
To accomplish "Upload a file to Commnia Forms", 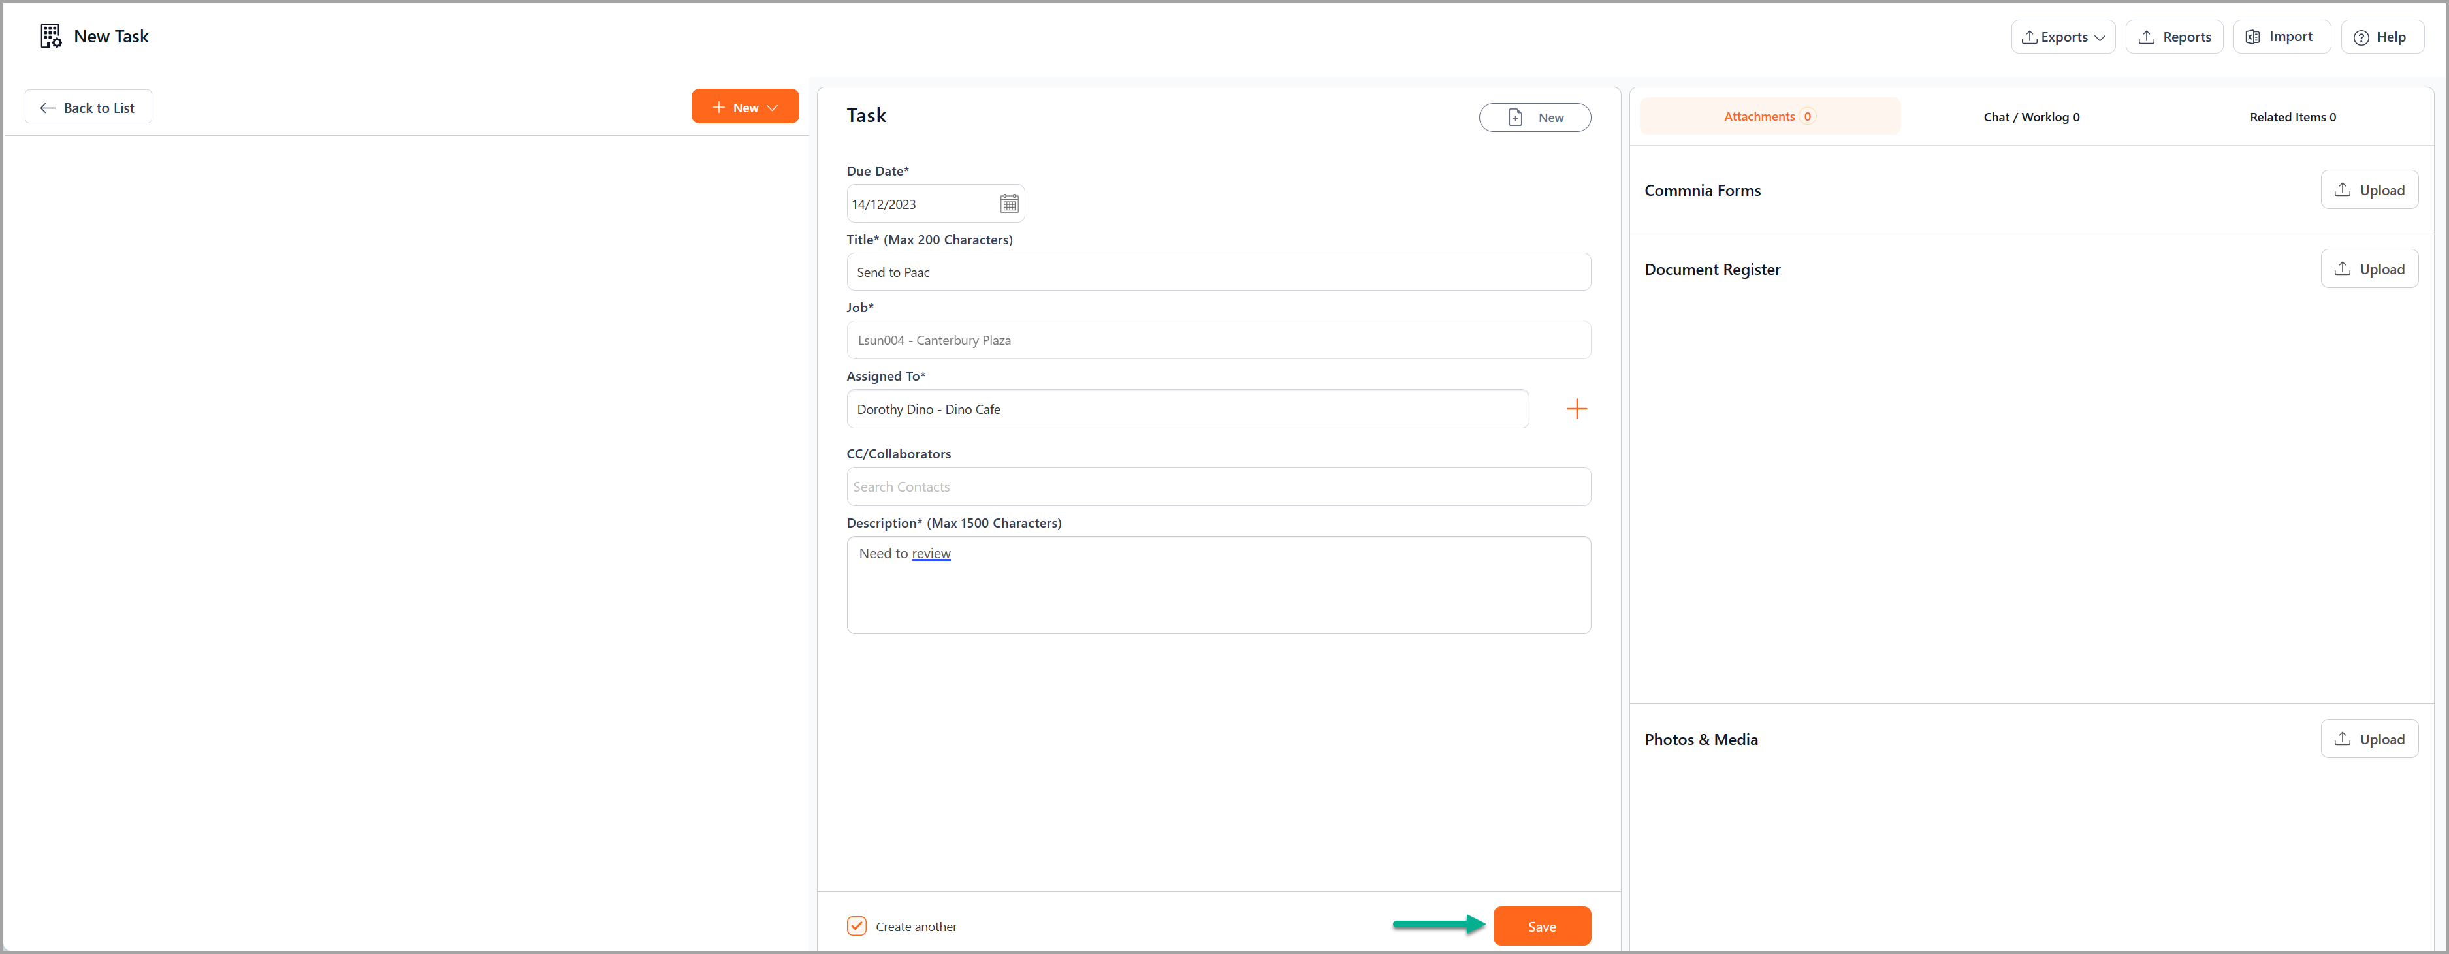I will (x=2368, y=190).
